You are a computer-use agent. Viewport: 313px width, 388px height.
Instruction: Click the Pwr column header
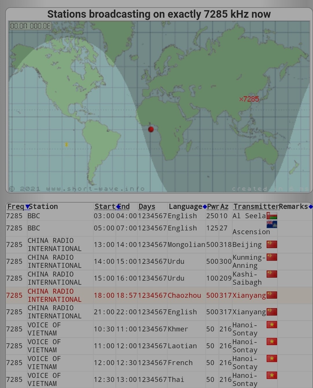213,207
